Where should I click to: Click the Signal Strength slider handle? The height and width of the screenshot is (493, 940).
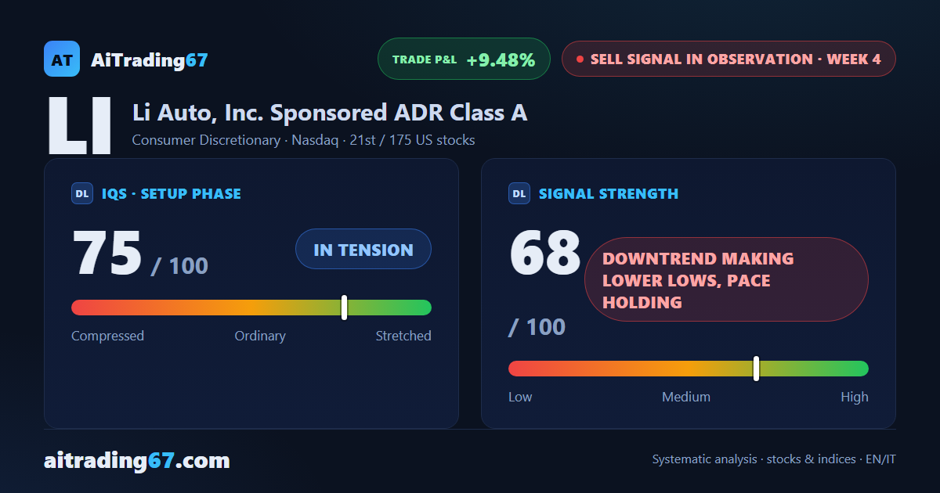click(757, 369)
